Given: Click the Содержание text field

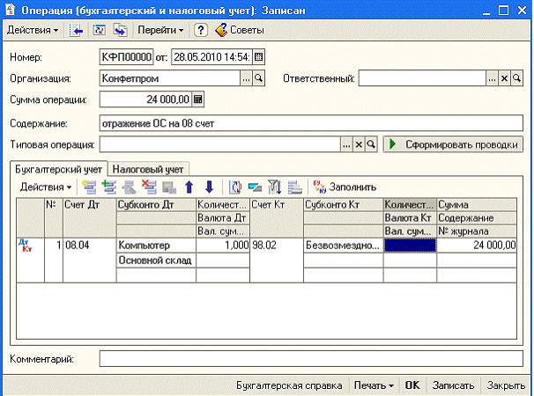Looking at the screenshot, I should 311,123.
